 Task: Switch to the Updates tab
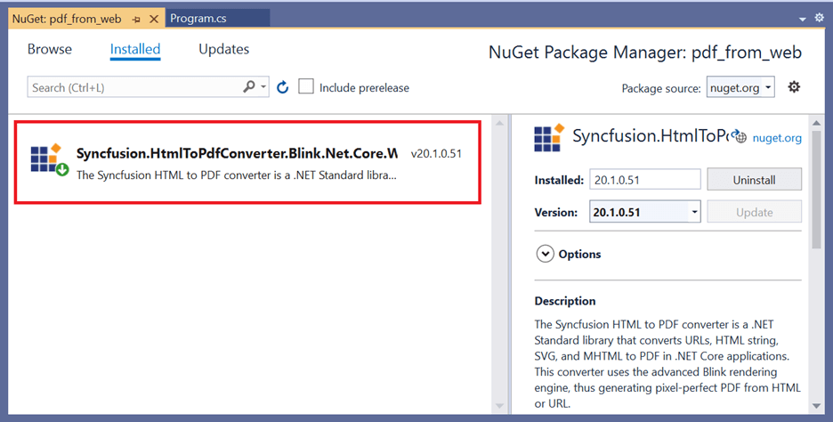coord(223,50)
